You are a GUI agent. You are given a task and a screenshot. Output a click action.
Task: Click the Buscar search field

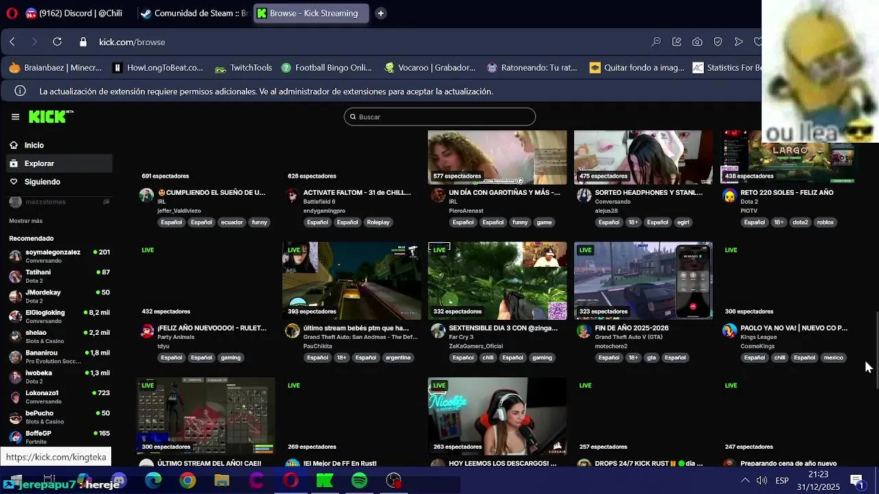439,117
